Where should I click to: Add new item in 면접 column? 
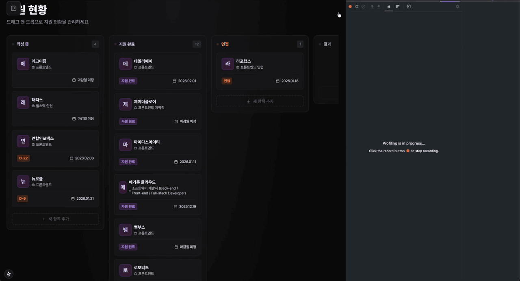click(x=260, y=101)
